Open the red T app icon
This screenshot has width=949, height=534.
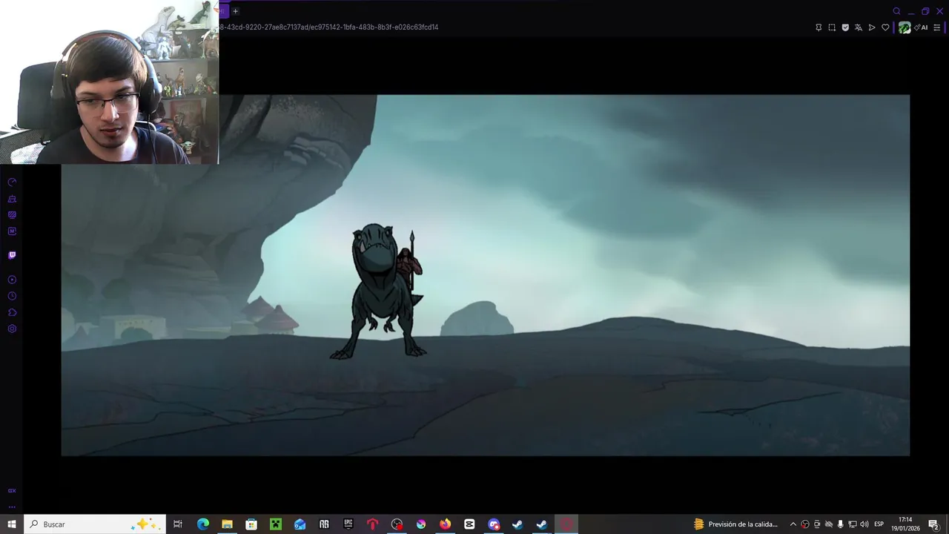372,524
